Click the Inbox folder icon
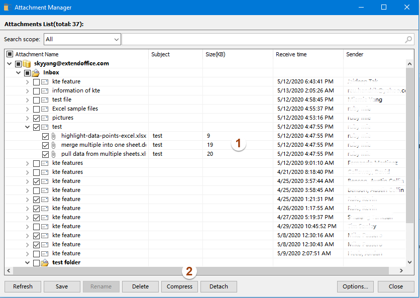The width and height of the screenshot is (420, 298). 35,72
